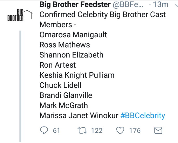Image resolution: width=178 pixels, height=143 pixels.
Task: Like the tweet with the heart icon
Action: click(x=120, y=130)
